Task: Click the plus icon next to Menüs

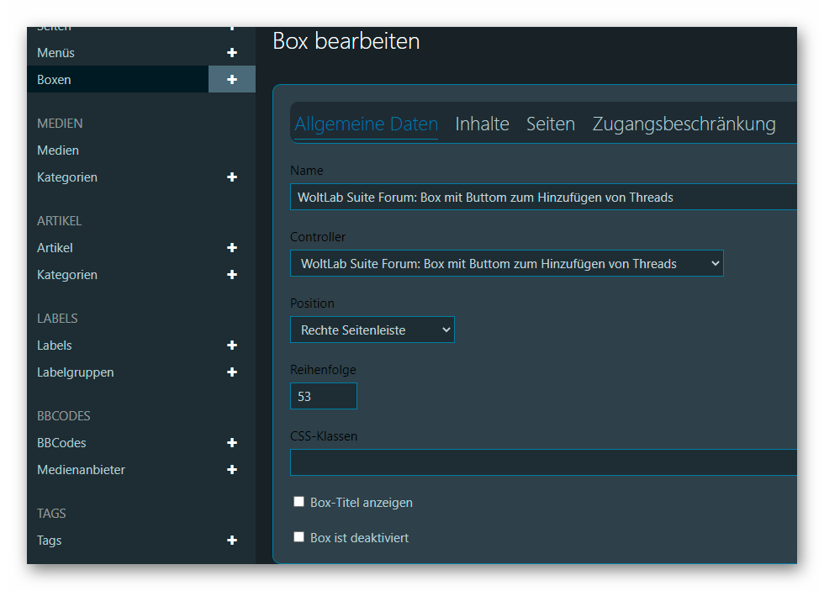Action: [232, 53]
